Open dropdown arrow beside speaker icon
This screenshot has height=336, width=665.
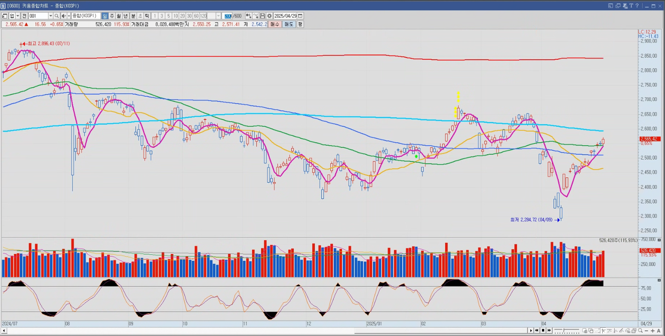(68, 16)
